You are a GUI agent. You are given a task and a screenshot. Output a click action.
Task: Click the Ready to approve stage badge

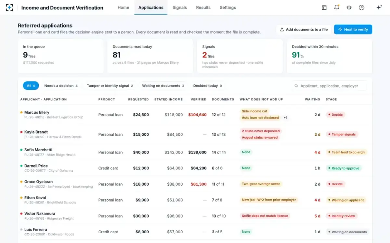click(x=344, y=168)
